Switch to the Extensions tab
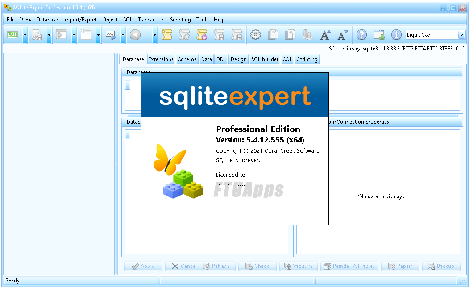Image resolution: width=469 pixels, height=288 pixels. (x=161, y=59)
